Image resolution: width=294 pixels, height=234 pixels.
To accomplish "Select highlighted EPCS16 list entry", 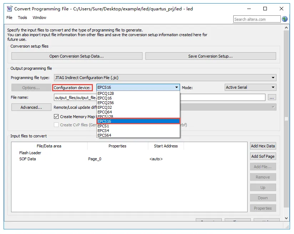I will tap(138, 121).
